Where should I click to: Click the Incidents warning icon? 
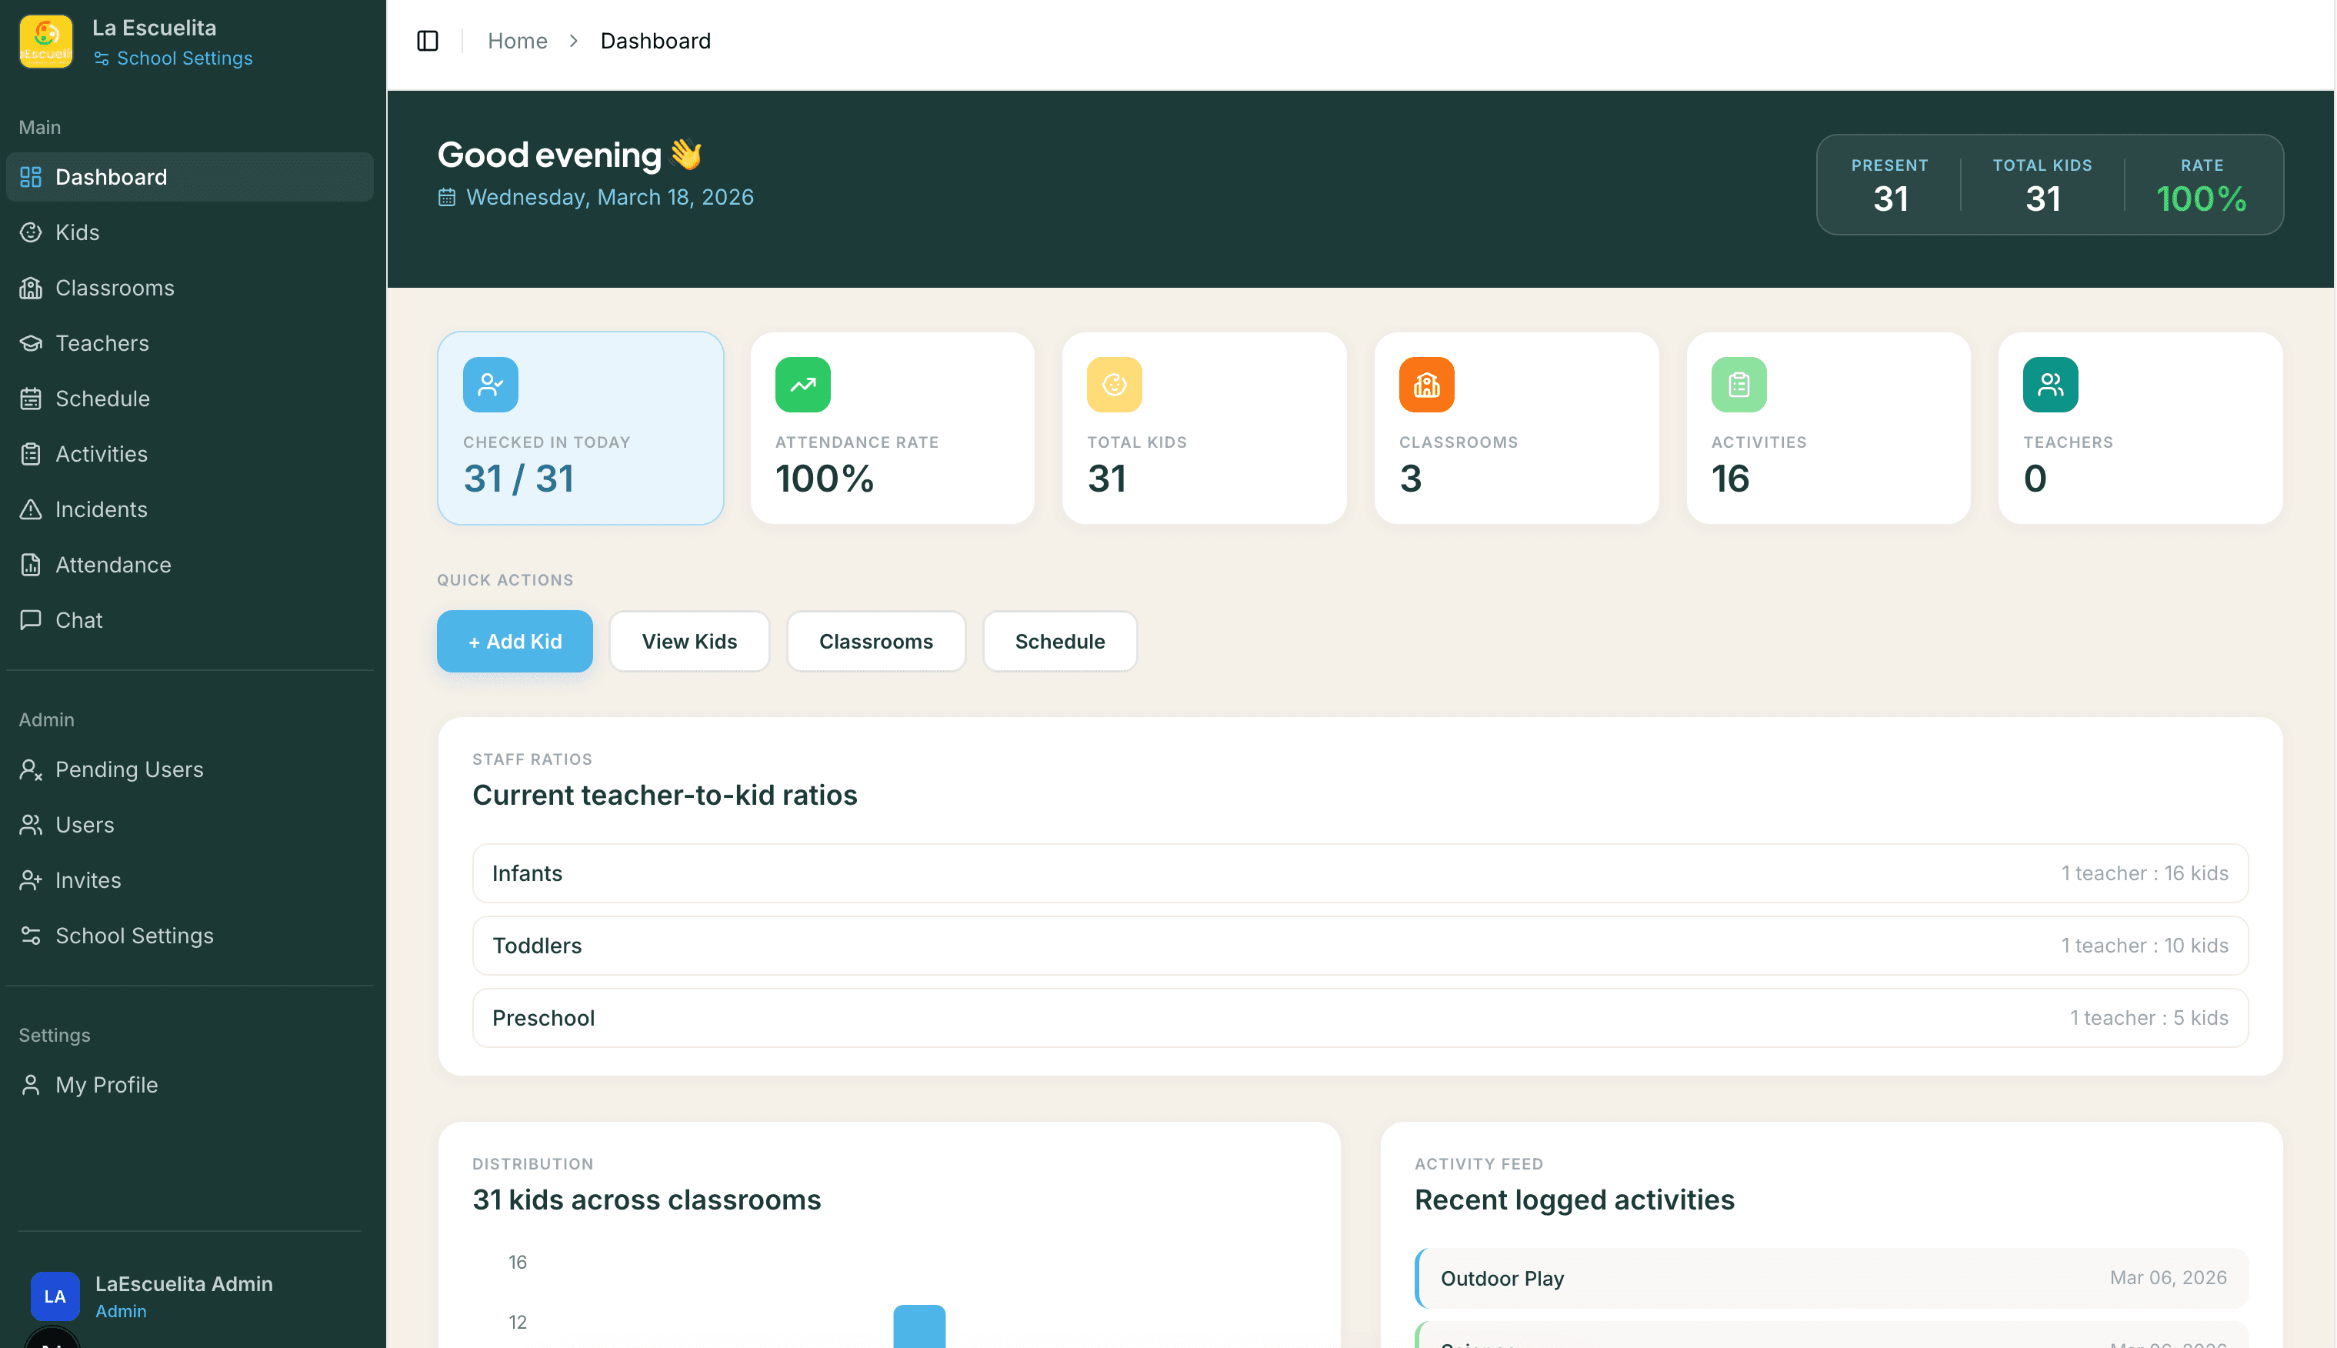tap(31, 509)
